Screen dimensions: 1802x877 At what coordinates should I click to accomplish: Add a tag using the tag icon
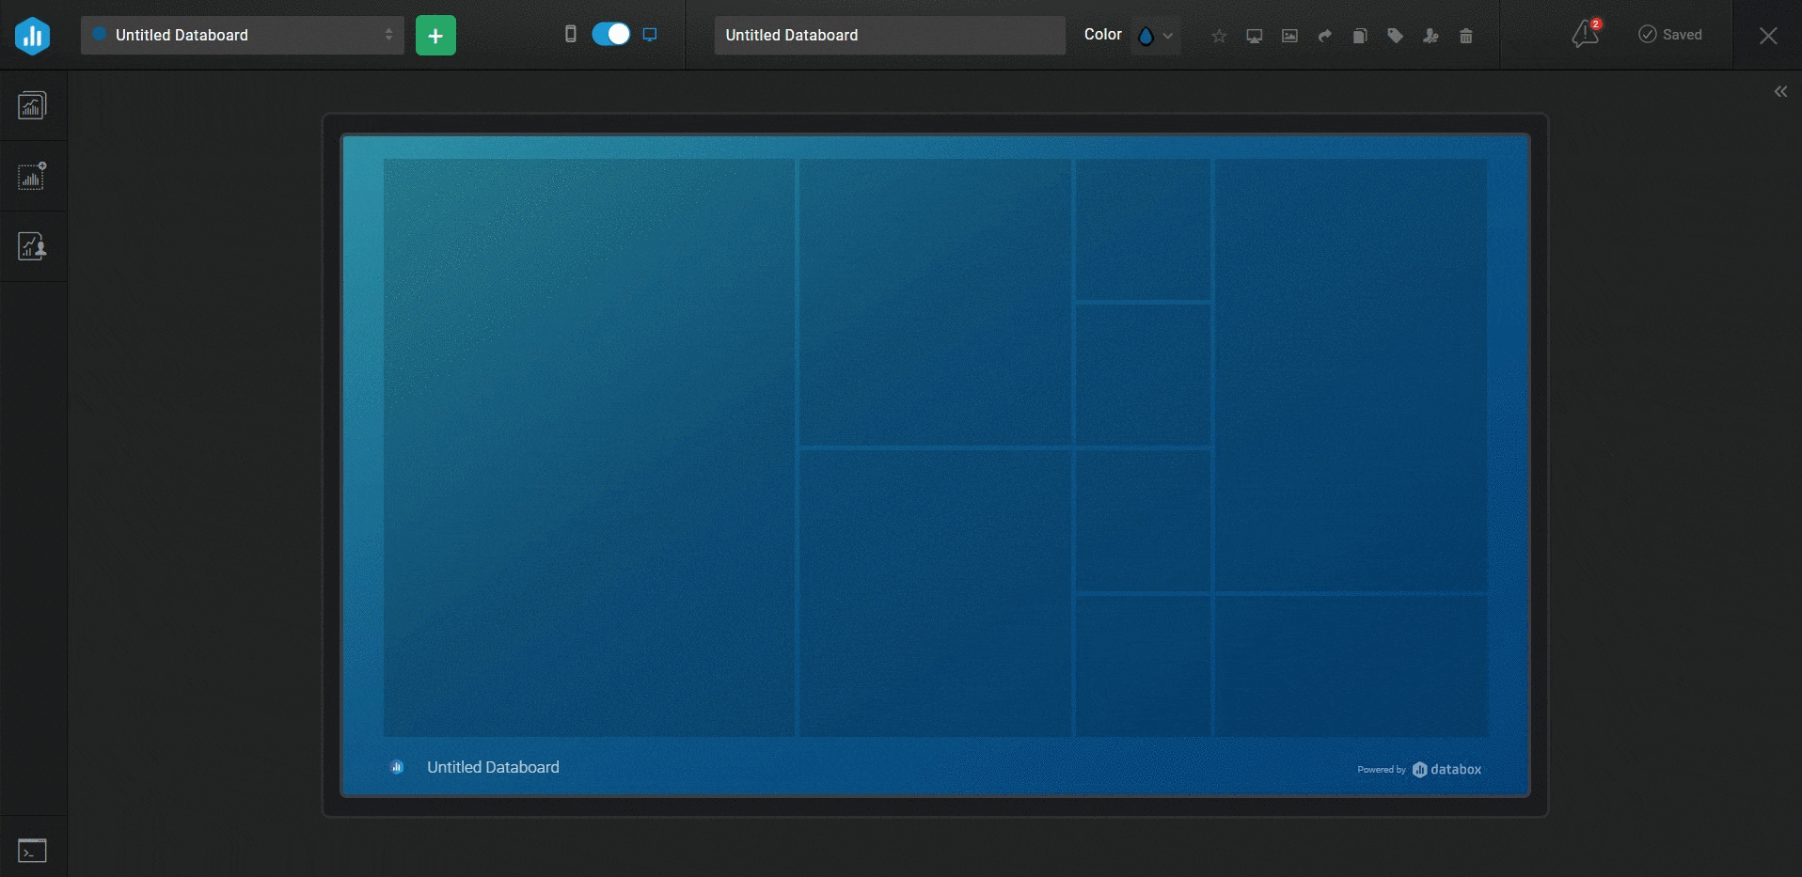pos(1396,36)
